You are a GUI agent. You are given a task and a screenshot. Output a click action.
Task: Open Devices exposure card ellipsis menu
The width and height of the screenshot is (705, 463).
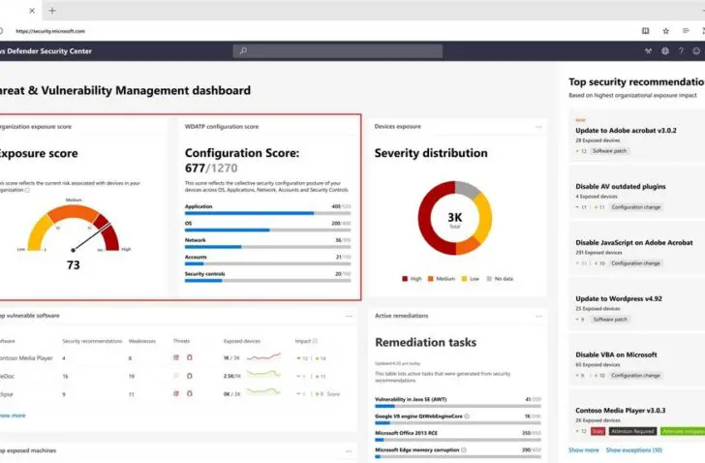538,127
